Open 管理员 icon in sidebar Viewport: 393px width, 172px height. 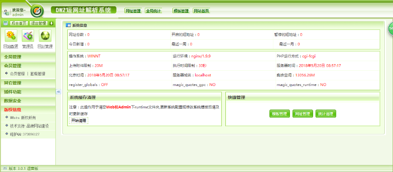(x=28, y=36)
